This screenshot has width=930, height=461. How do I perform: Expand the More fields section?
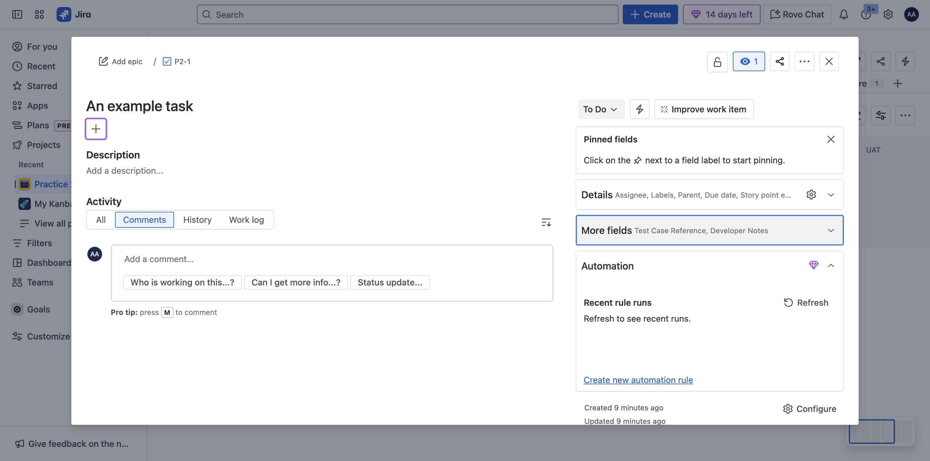coord(709,230)
